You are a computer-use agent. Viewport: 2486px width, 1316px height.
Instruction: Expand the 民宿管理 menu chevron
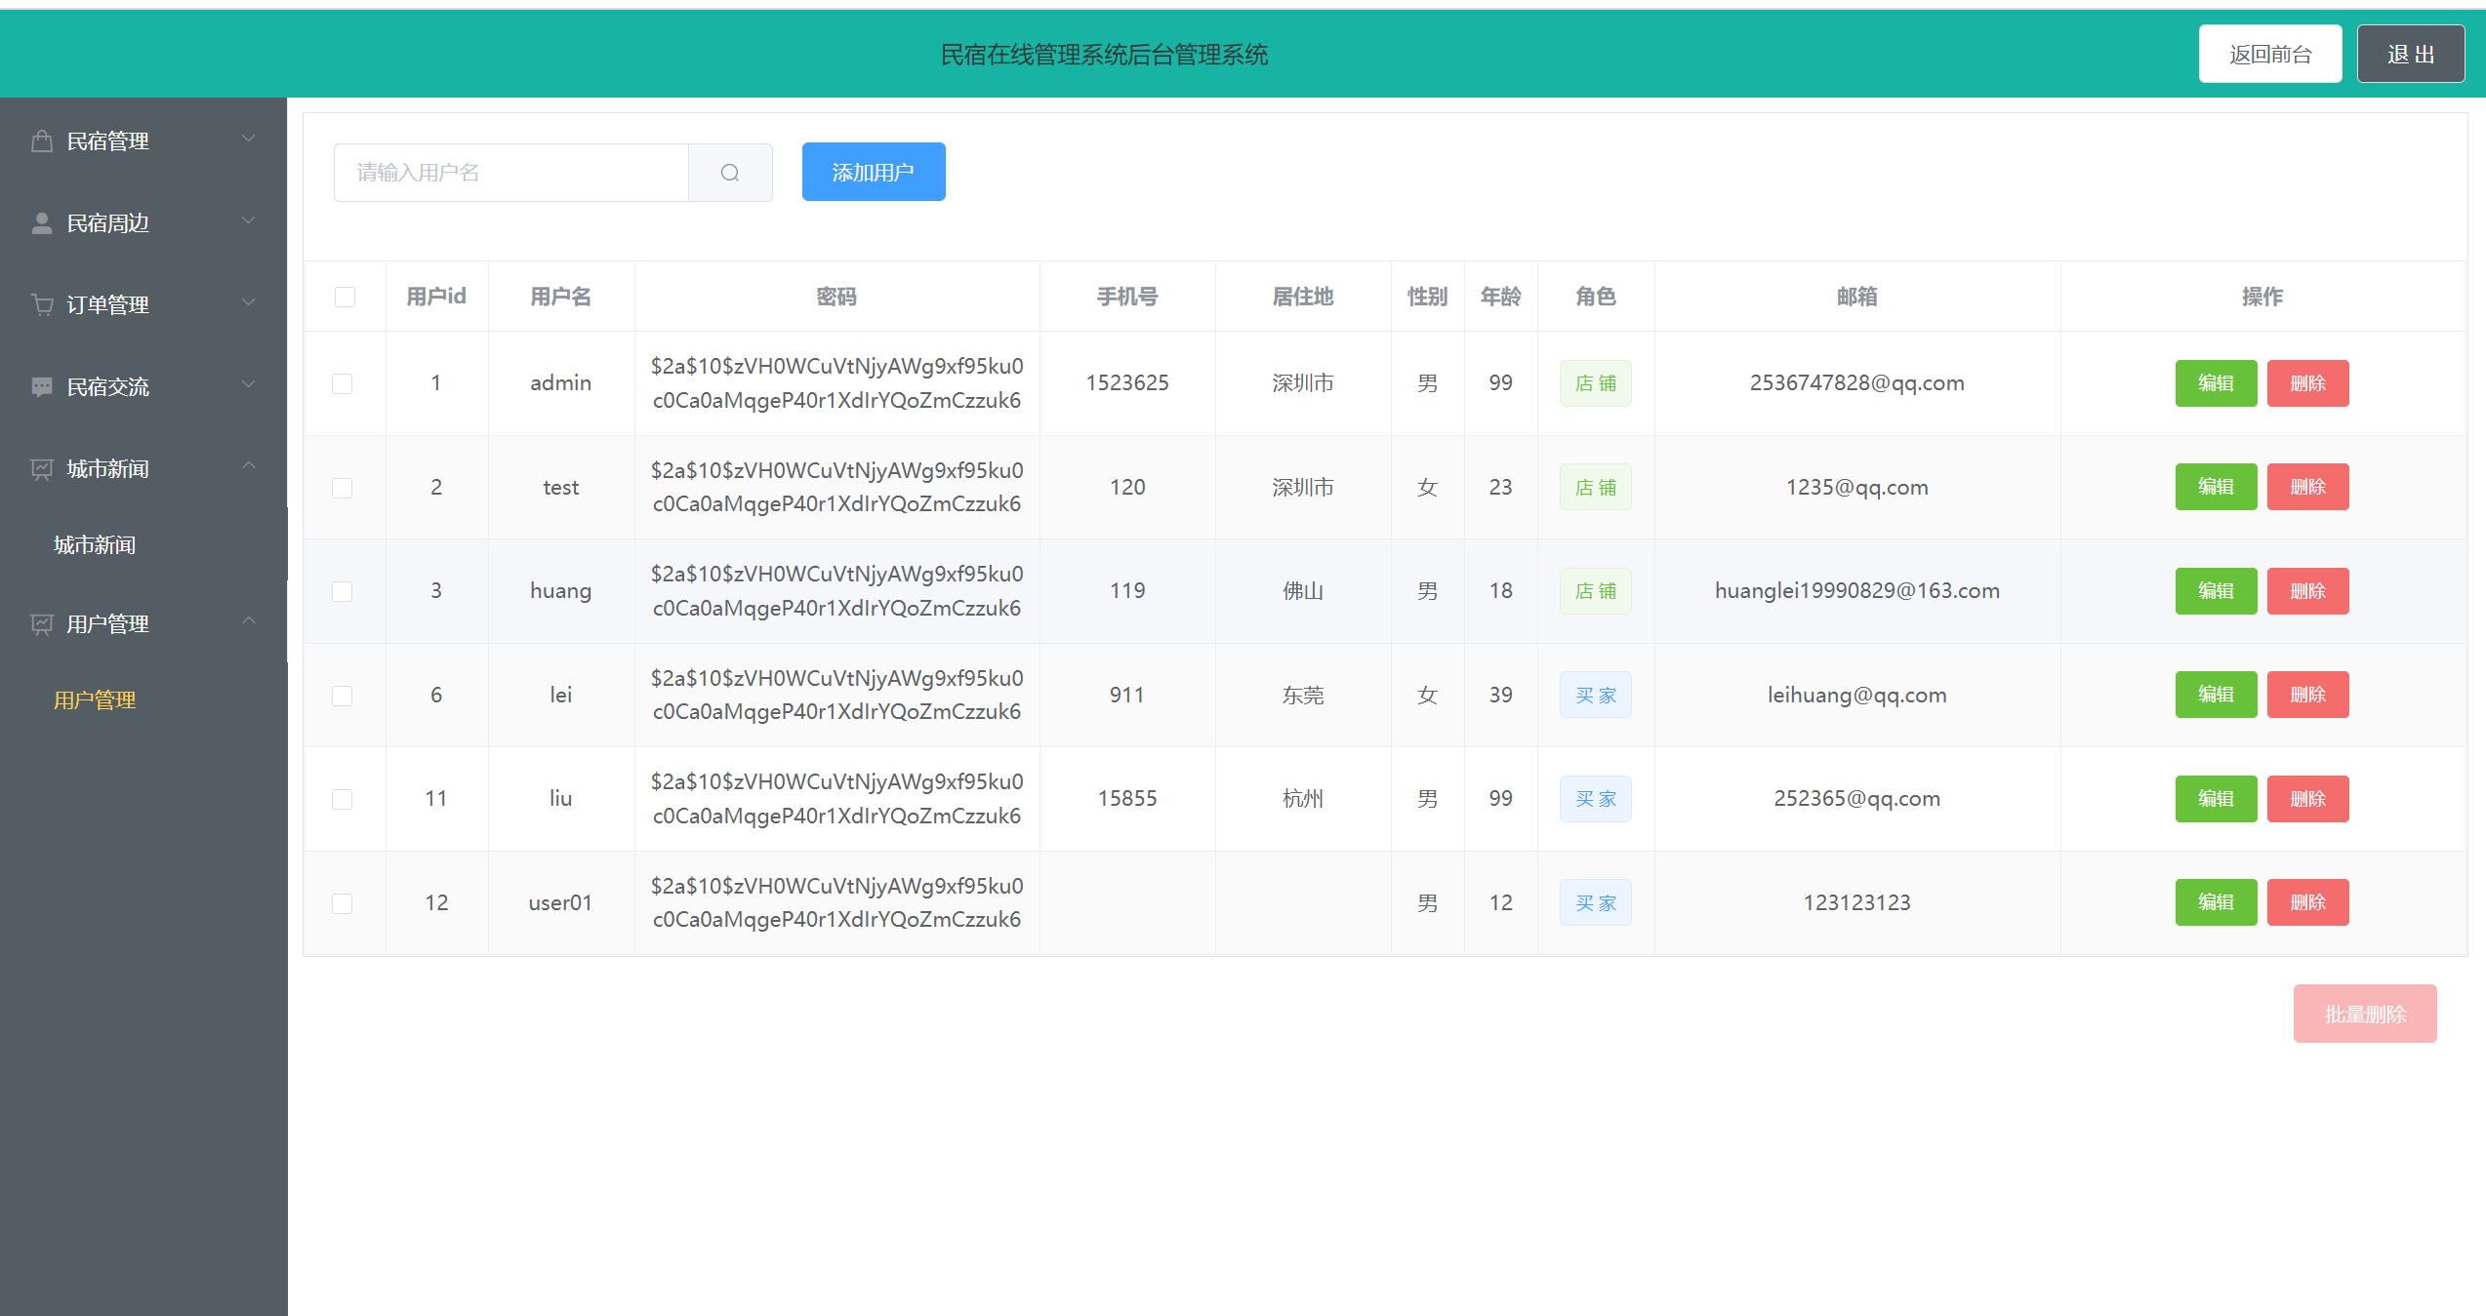point(249,140)
